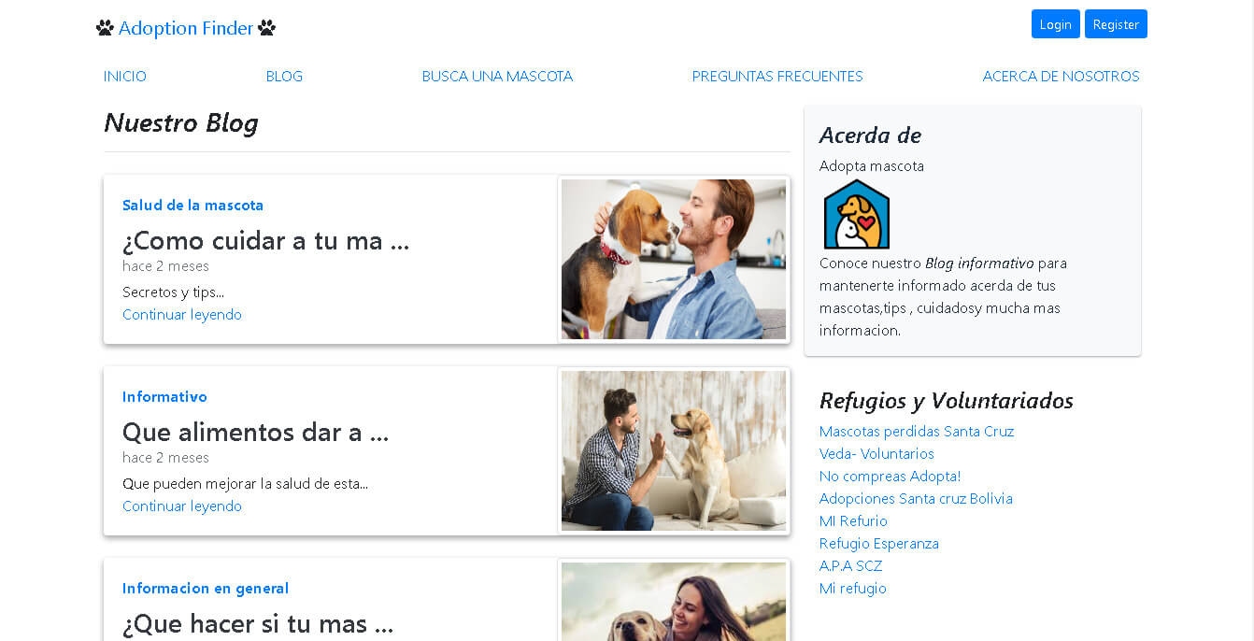
Task: Open the A.P.A SCZ shelter link
Action: pos(850,566)
